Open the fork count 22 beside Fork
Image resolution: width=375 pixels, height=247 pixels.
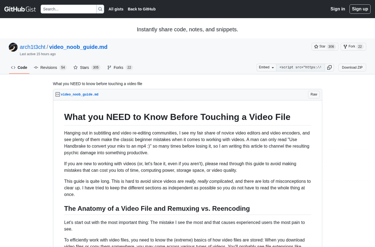360,47
